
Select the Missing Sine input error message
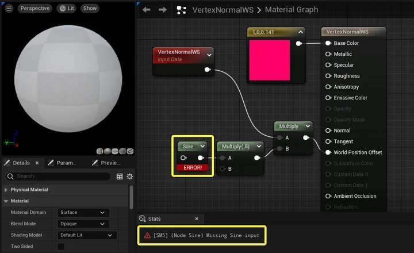tap(206, 235)
